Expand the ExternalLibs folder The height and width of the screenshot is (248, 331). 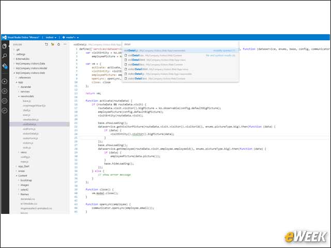point(22,59)
